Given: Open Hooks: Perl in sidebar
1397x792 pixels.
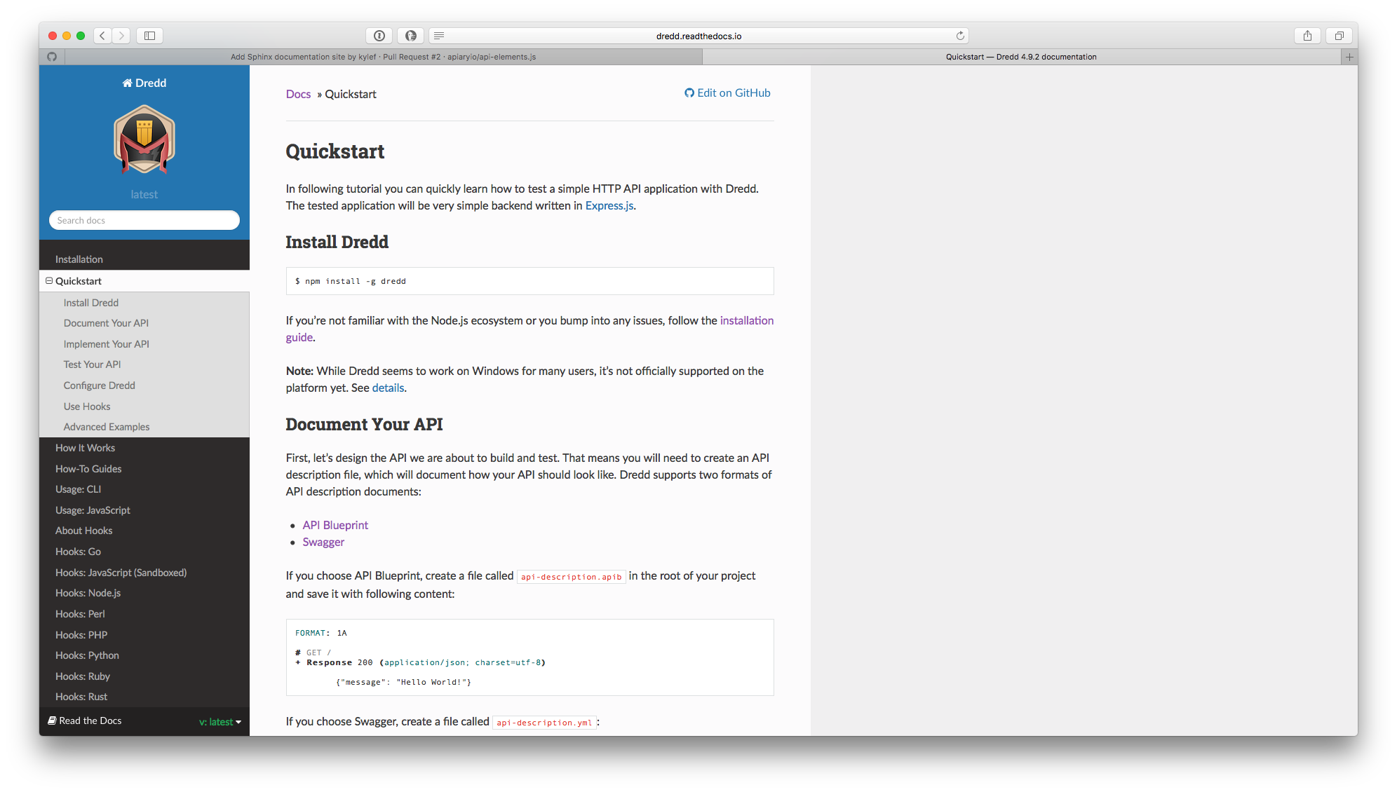Looking at the screenshot, I should pyautogui.click(x=80, y=614).
